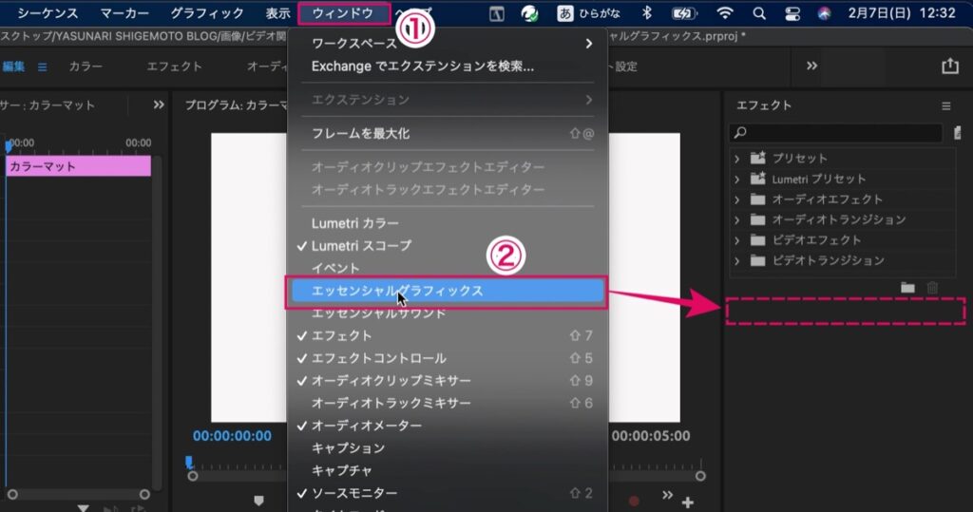Show the workspace overflow chevrons

click(811, 66)
